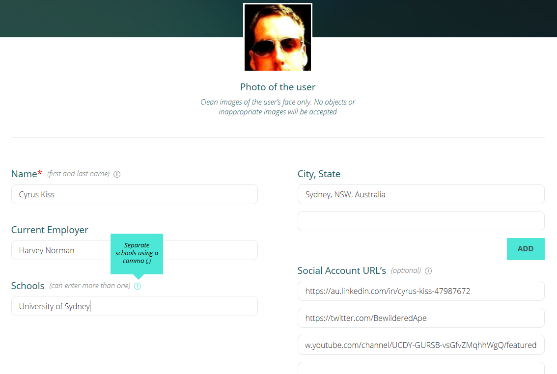
Task: Click the Current Employer field with Harvey Norman
Action: pos(135,250)
